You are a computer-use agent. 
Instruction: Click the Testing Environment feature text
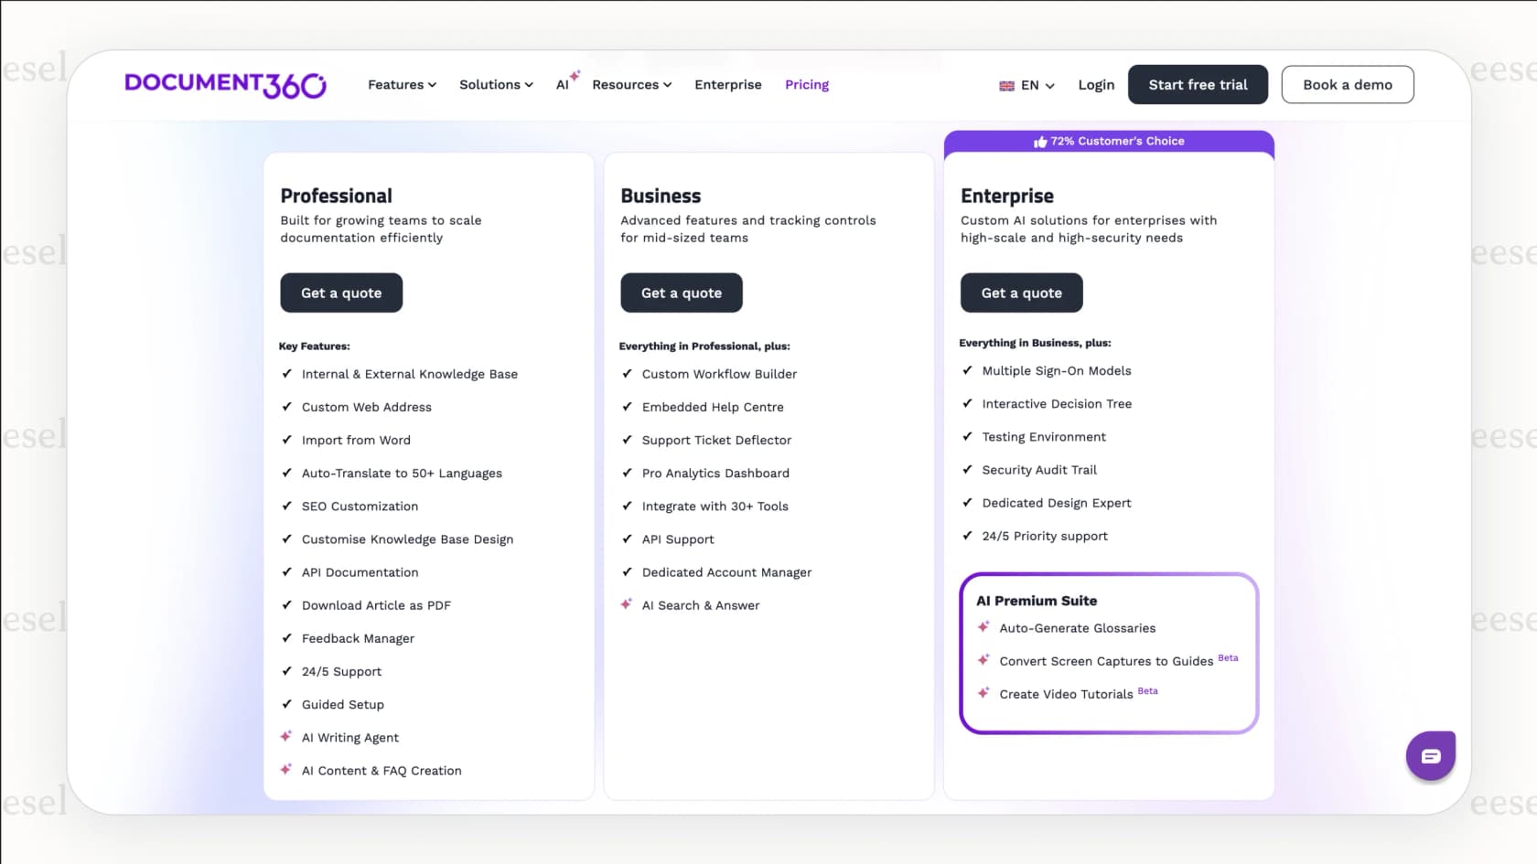coord(1044,436)
